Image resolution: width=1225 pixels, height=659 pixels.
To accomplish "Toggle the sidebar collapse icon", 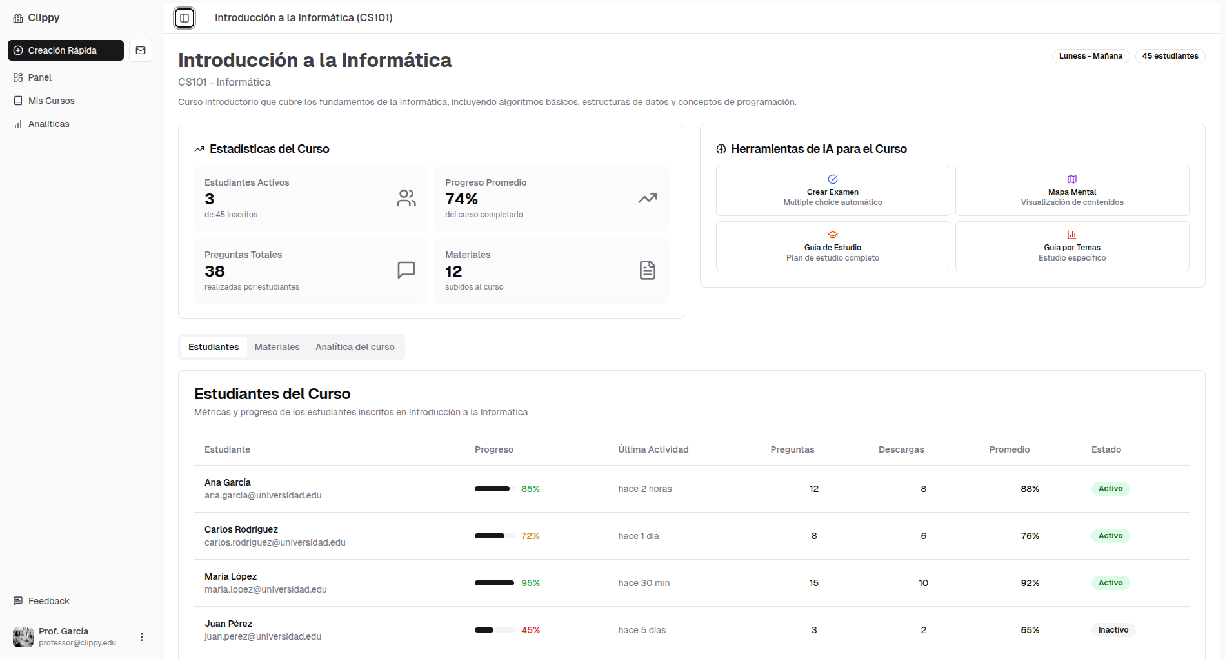I will click(x=184, y=17).
